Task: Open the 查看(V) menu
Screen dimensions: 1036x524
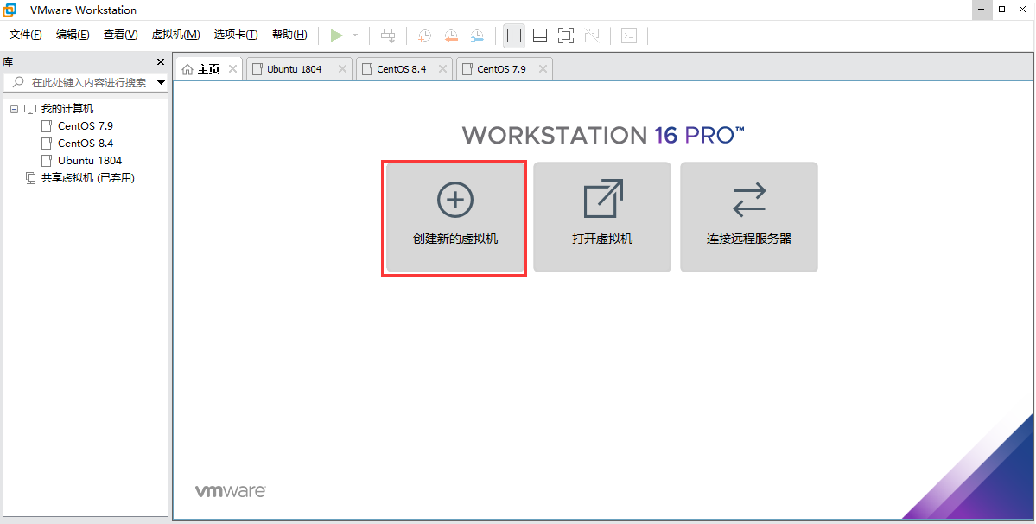Action: click(120, 35)
